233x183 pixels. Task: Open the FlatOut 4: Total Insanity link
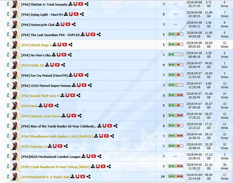(44, 5)
